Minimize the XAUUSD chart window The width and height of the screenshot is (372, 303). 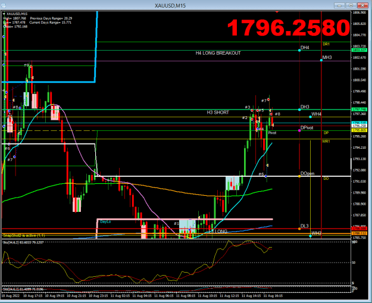coord(339,5)
